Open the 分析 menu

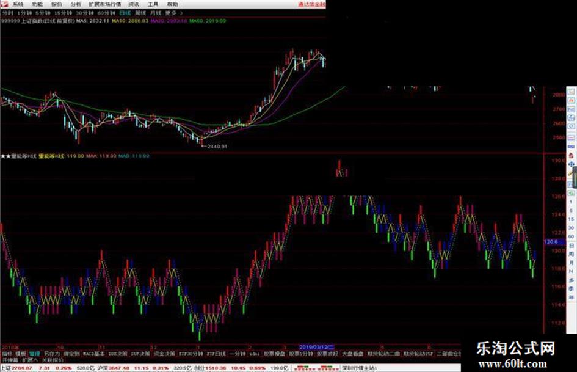[x=76, y=4]
